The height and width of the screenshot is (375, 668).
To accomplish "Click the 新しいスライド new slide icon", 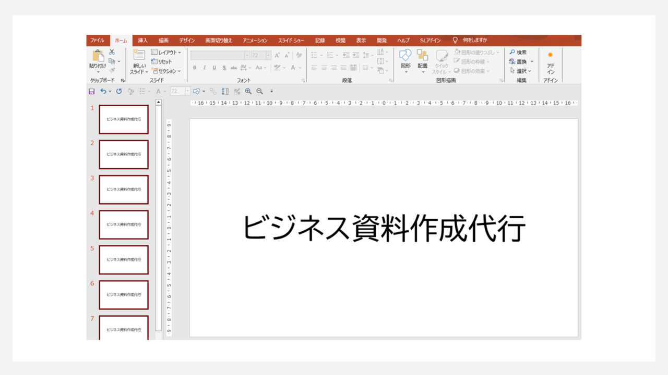I will 139,55.
